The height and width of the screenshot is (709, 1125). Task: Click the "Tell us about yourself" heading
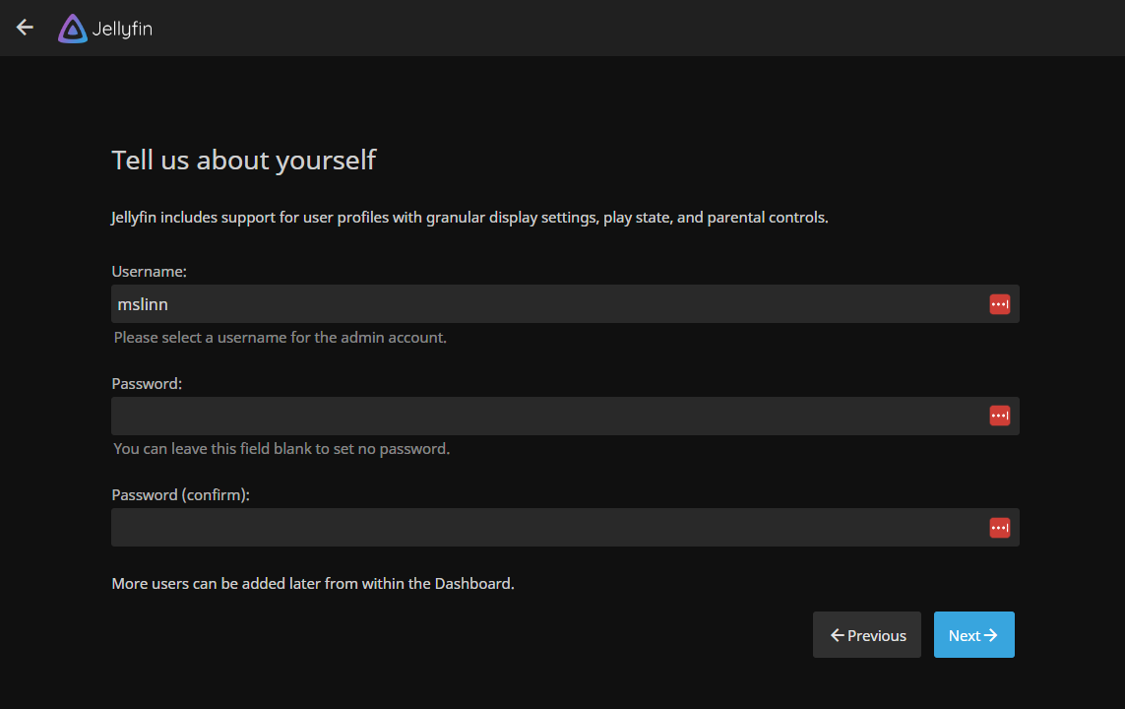(244, 160)
